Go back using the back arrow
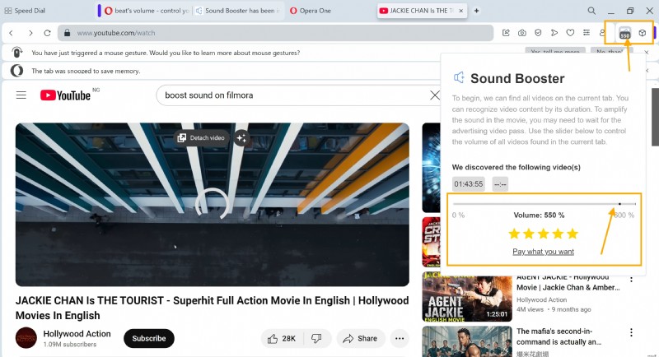The height and width of the screenshot is (357, 659). pos(12,33)
